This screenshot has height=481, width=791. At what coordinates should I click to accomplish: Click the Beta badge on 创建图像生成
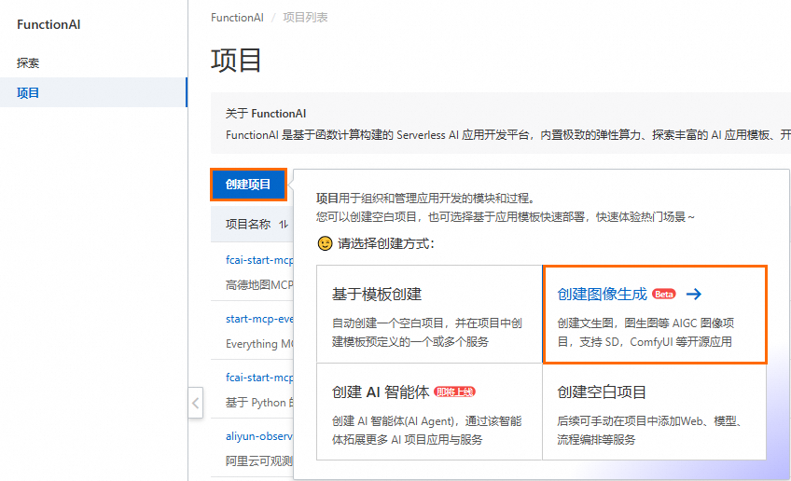664,294
